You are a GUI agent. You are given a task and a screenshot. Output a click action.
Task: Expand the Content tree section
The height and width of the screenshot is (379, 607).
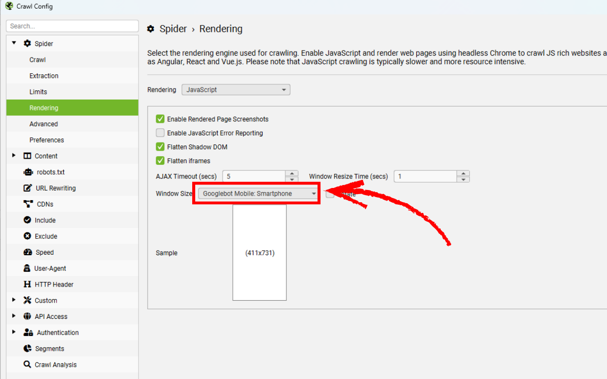point(14,156)
